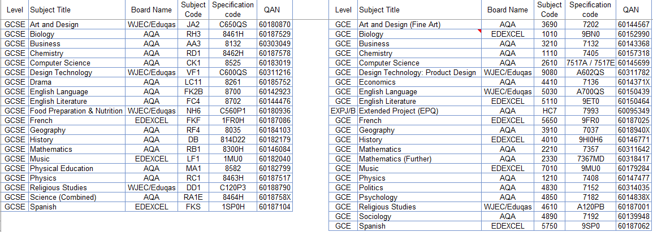Click the specification code C650QS cell
This screenshot has width=653, height=232.
click(233, 24)
